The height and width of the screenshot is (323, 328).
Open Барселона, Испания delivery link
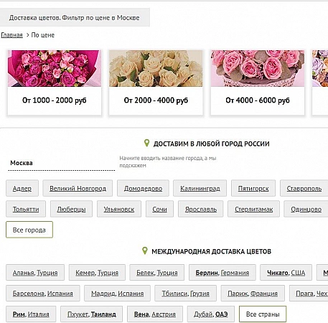click(x=43, y=294)
